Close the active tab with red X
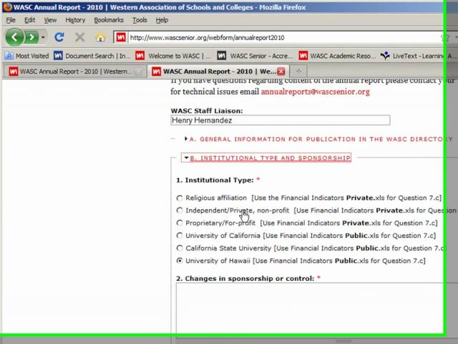 tap(281, 72)
